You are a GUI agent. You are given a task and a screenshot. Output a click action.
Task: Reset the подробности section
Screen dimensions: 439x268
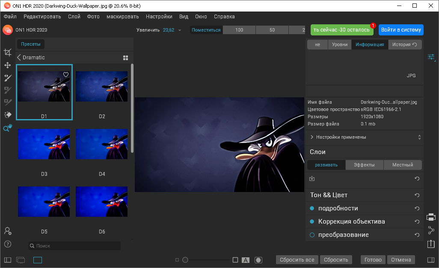[417, 209]
